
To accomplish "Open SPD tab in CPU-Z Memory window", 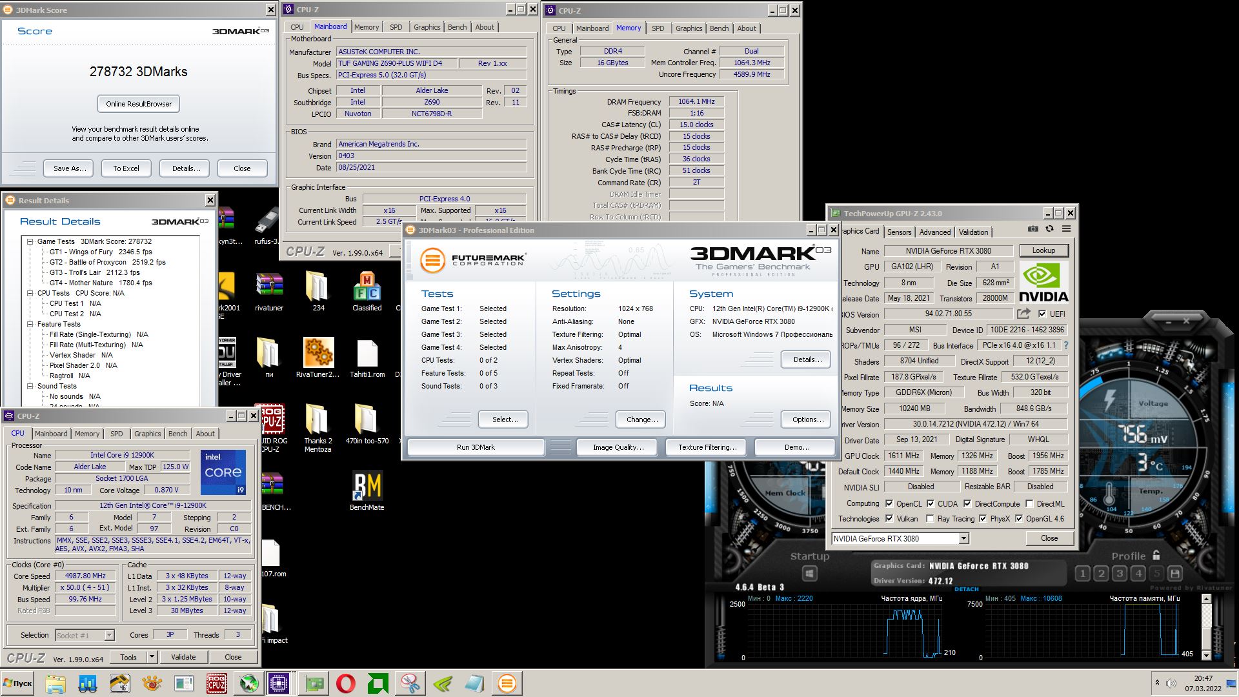I will click(658, 28).
